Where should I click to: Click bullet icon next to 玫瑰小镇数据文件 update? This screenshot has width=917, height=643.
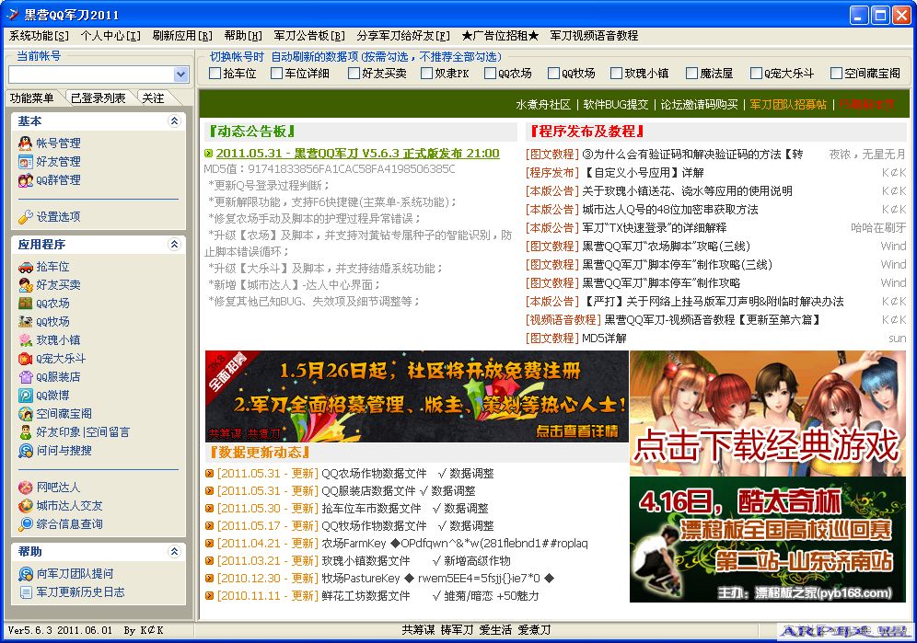pos(209,561)
